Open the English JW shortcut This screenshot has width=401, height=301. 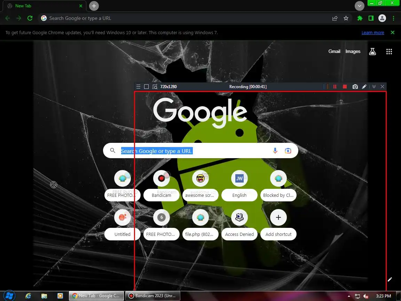point(239,186)
